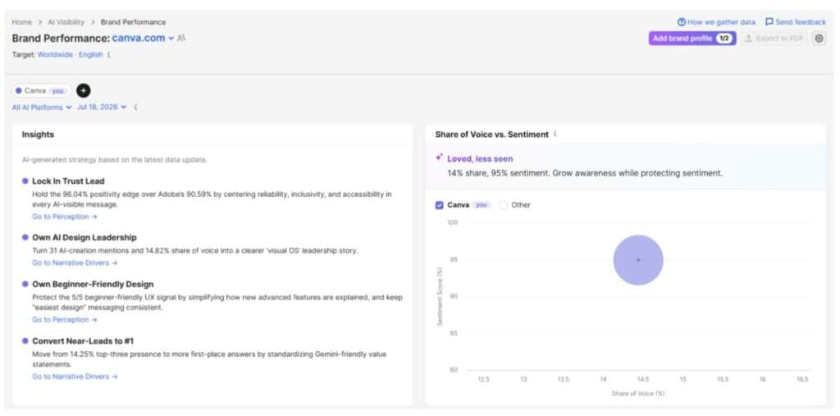Go to Narrative Drivers under Own AI Design Leadership
The image size is (840, 416).
click(x=75, y=263)
